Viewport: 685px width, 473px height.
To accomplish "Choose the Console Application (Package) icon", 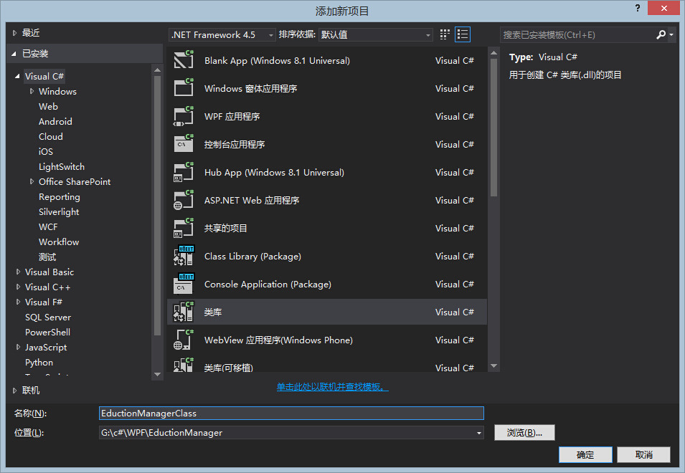I will [x=184, y=283].
